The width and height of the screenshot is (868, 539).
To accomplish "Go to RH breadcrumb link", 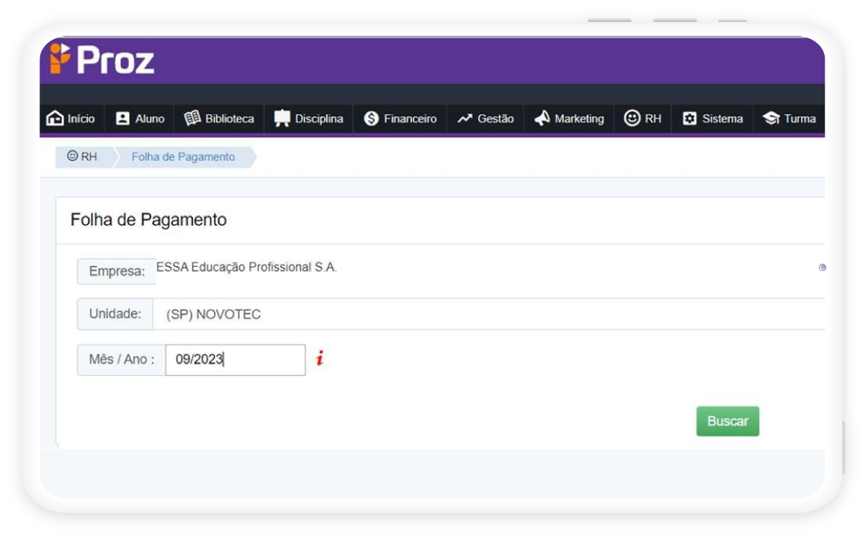I will pos(83,157).
